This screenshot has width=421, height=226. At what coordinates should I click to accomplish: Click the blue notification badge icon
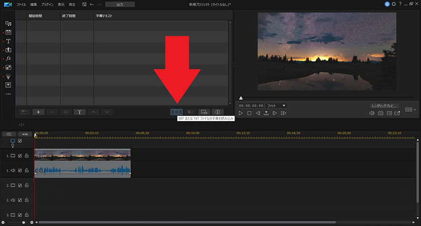(x=387, y=4)
